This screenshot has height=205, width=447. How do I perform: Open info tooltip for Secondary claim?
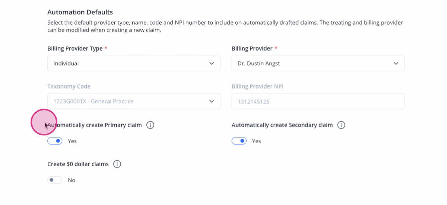[341, 125]
